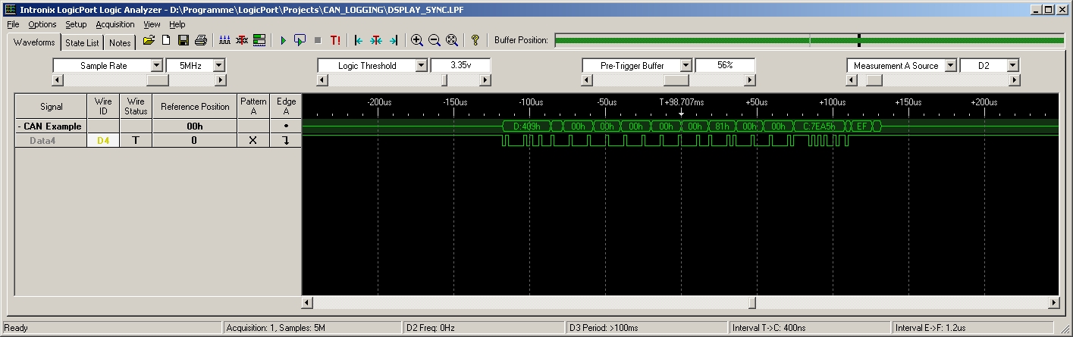Click the Interval T->C: 400ns status
The width and height of the screenshot is (1073, 337).
(x=808, y=328)
